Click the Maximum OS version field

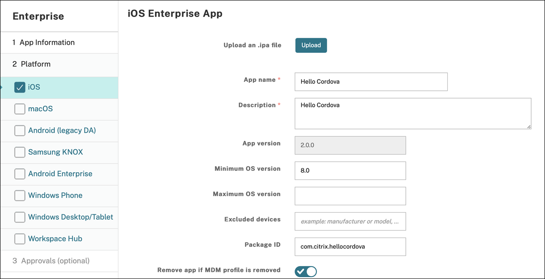coord(350,196)
